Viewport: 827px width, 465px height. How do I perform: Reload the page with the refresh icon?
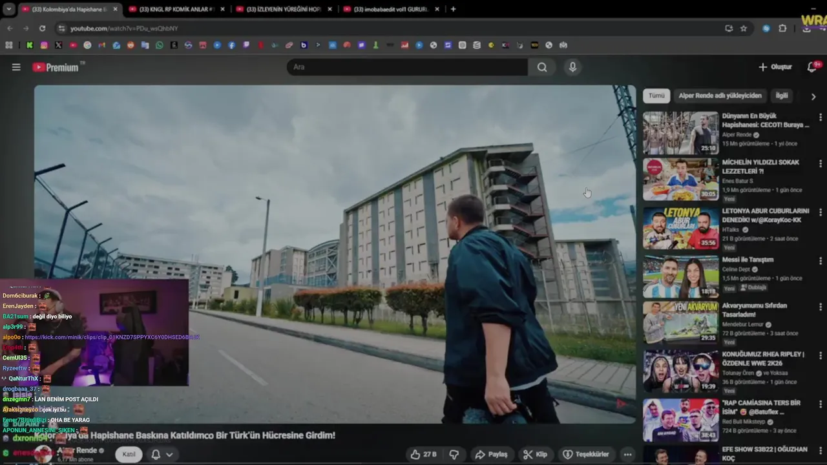coord(43,28)
